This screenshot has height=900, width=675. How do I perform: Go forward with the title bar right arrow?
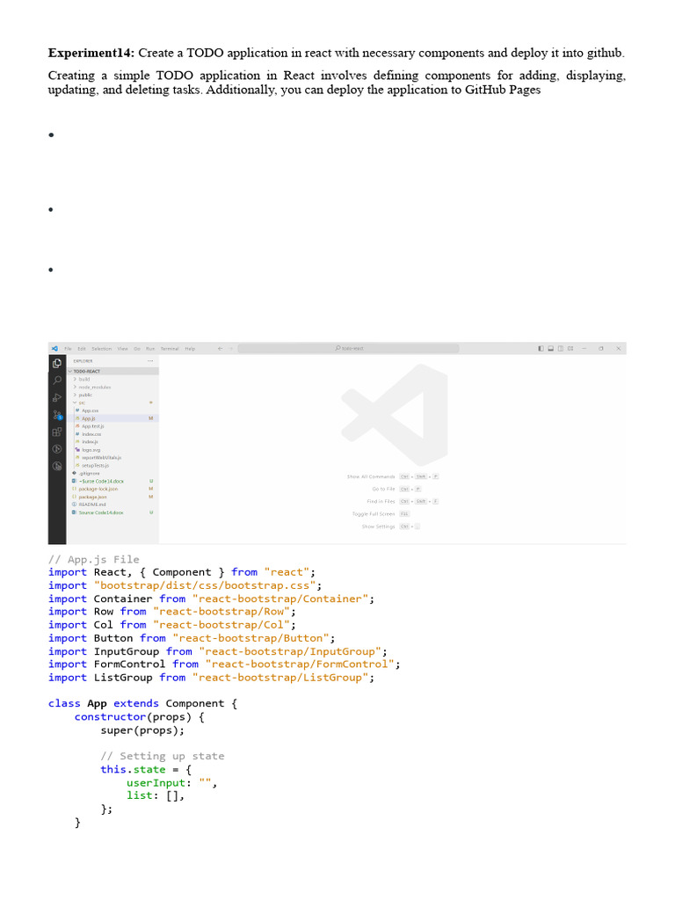click(231, 348)
